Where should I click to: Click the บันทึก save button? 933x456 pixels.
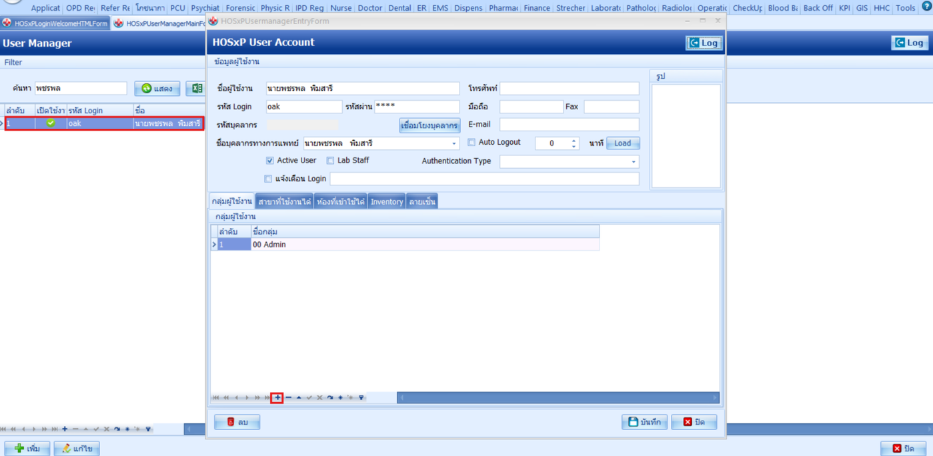644,422
